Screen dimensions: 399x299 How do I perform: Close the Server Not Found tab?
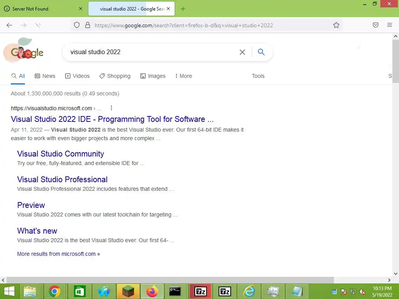(x=81, y=9)
